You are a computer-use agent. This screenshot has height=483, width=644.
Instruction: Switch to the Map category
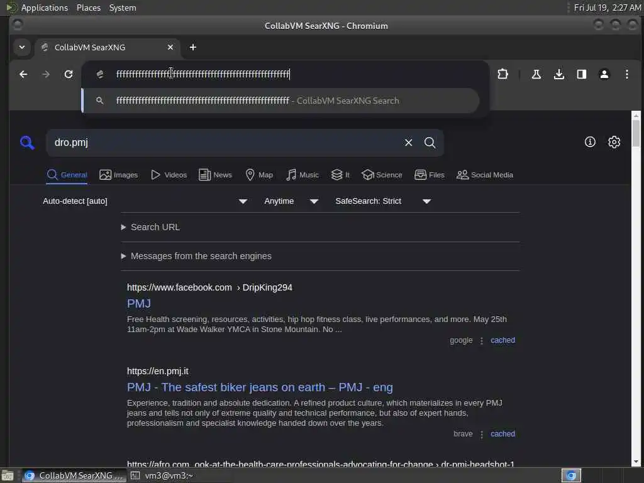coord(259,175)
